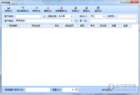The height and width of the screenshot is (95, 140).
Task: Sort by 单位 column header
Action: 57,26
